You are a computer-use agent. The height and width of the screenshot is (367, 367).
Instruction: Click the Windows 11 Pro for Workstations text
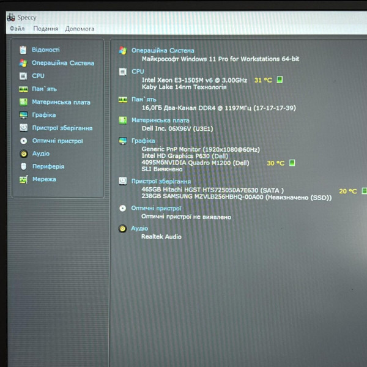click(x=220, y=59)
